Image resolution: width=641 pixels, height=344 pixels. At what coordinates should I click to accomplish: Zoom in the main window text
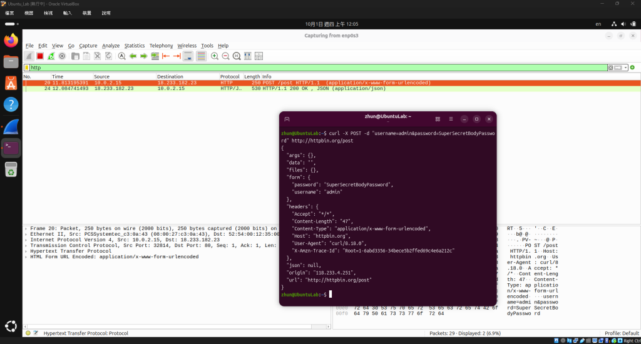[x=215, y=56]
